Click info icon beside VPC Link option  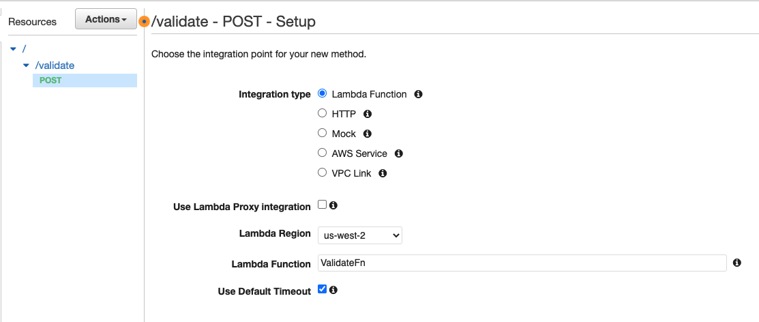tap(383, 173)
